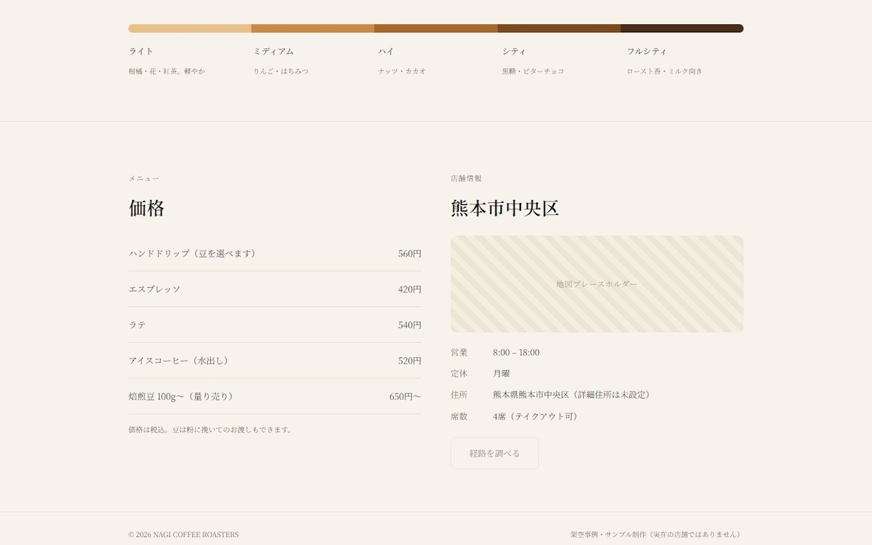Click the ラテ menu item
Image resolution: width=872 pixels, height=545 pixels.
(x=137, y=325)
